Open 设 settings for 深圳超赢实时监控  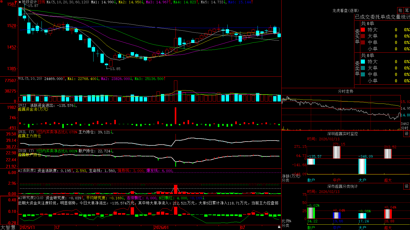click(407, 134)
